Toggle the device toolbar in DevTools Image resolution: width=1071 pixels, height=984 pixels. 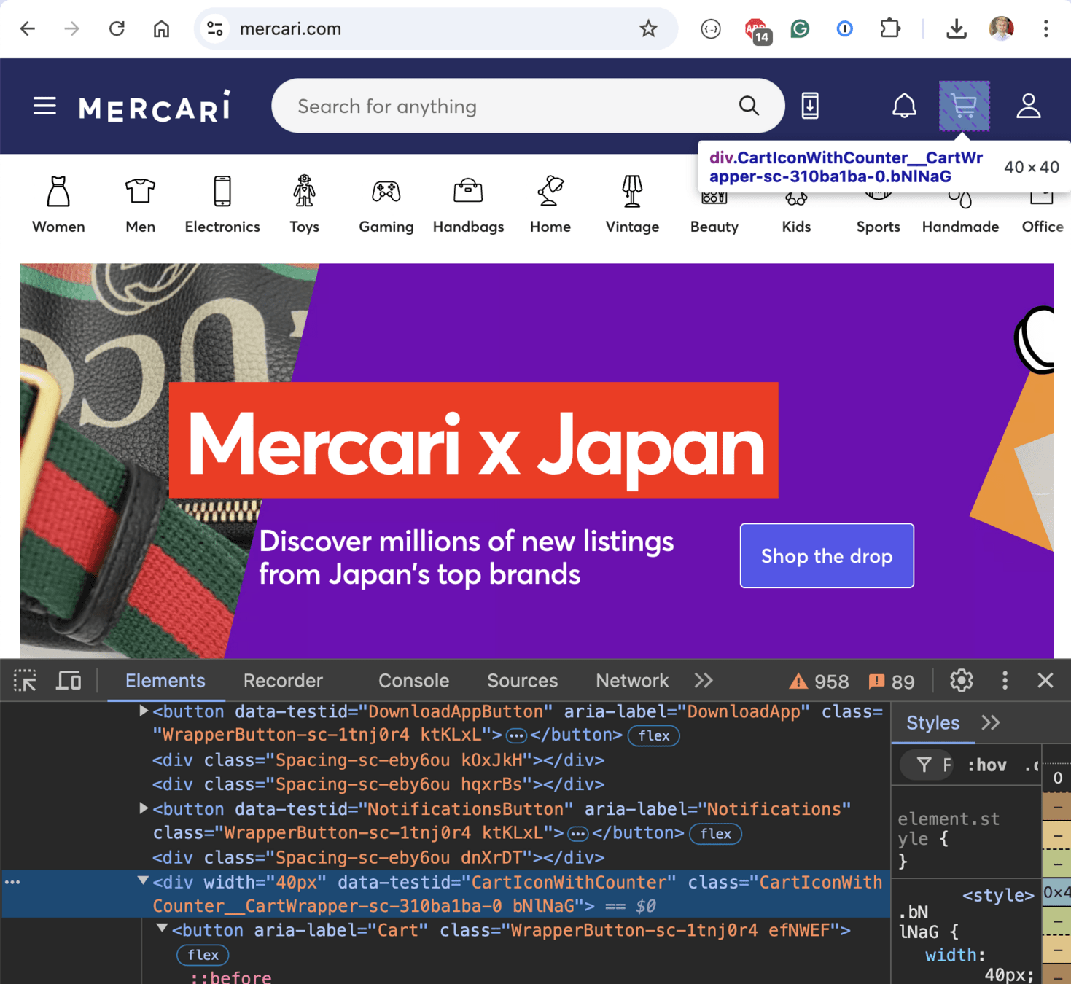(69, 681)
